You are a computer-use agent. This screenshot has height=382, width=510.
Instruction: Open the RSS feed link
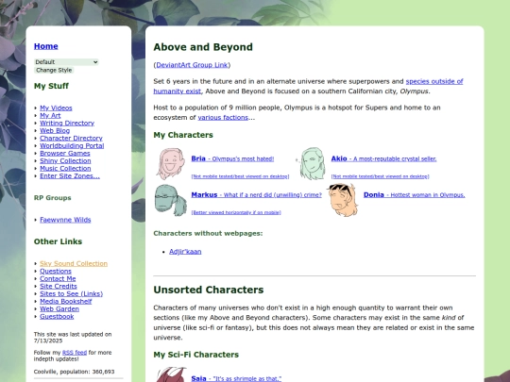[75, 353]
